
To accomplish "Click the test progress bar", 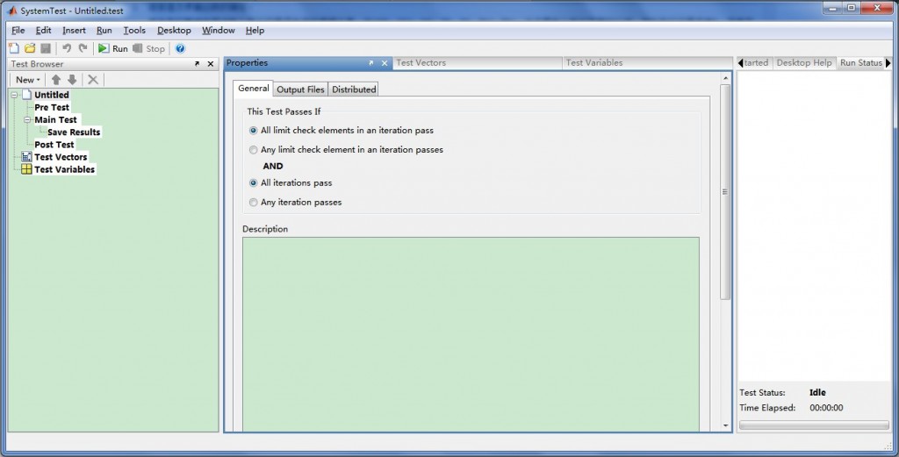I will pyautogui.click(x=814, y=425).
